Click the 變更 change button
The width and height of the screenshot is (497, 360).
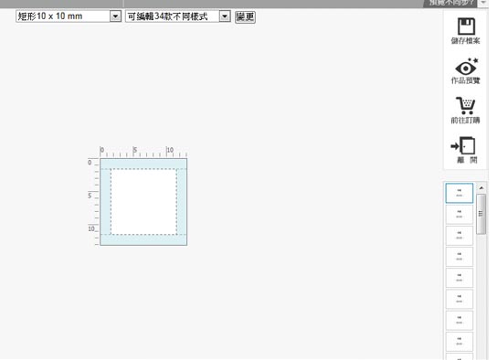(x=245, y=16)
